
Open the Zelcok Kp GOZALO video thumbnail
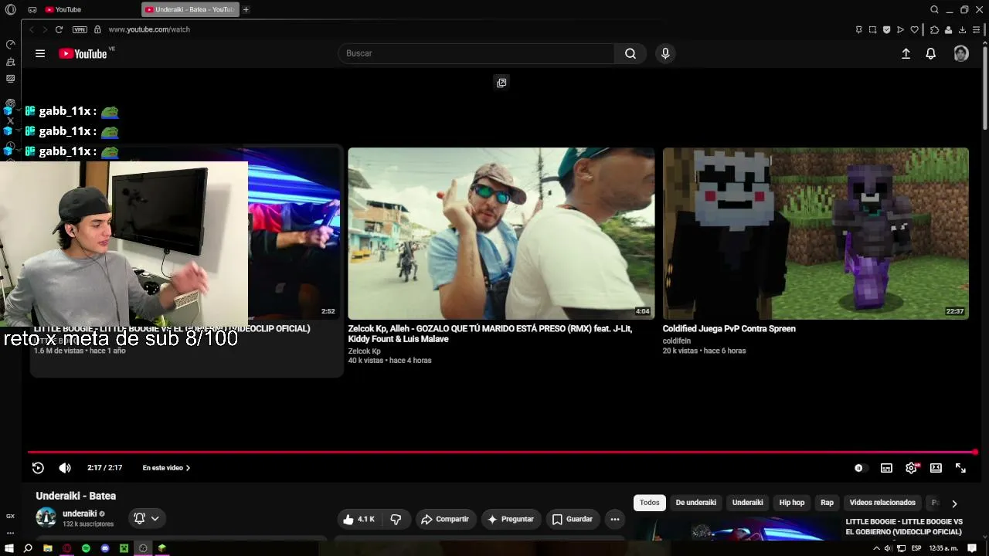coord(501,233)
